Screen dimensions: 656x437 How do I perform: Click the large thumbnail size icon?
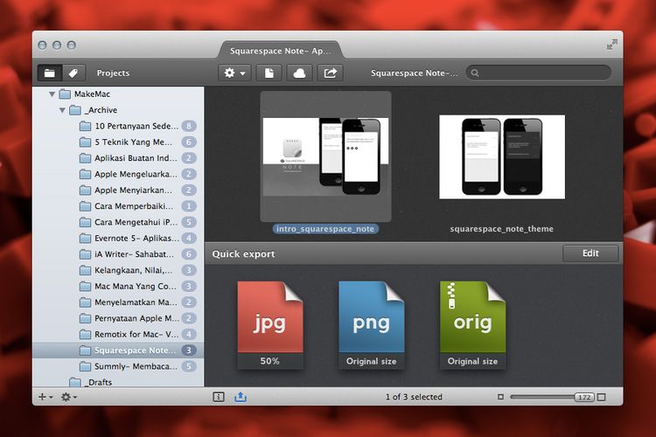(601, 397)
